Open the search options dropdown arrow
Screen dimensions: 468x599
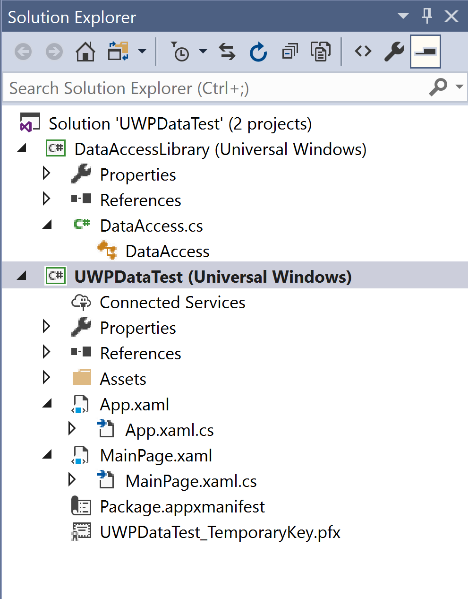[x=459, y=87]
